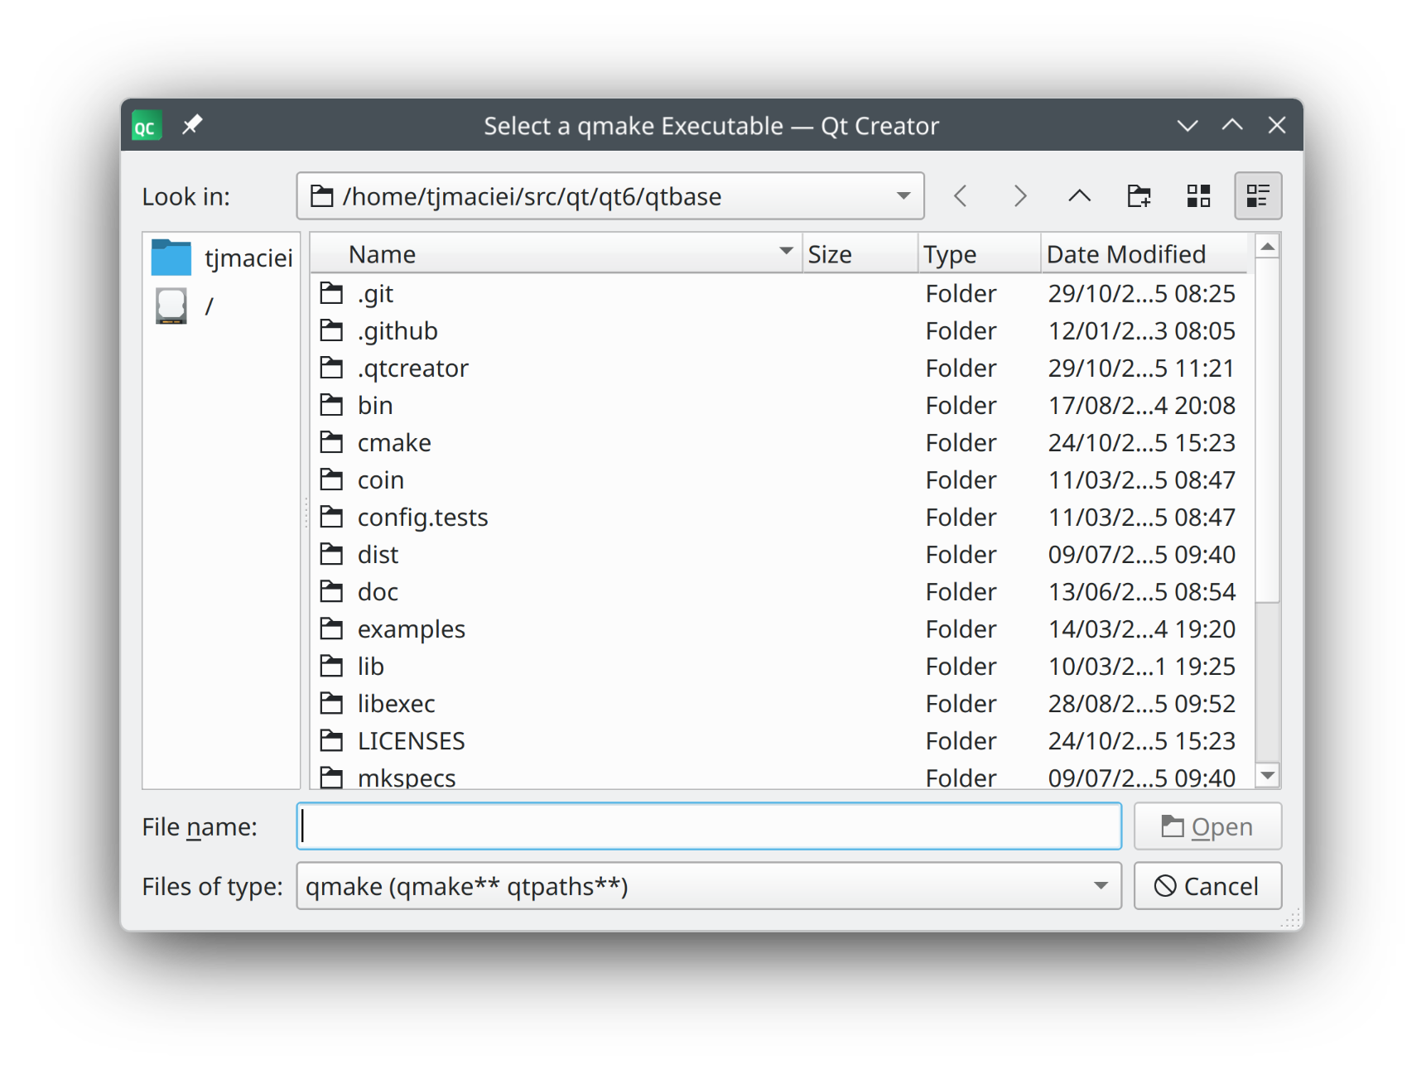Open the Files of type dropdown
1426x1074 pixels.
1100,886
